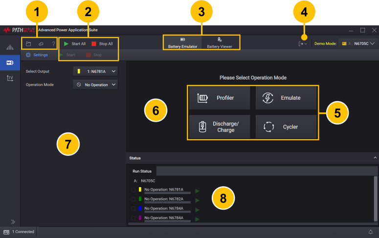Click the refresh/sync icon in toolbar
The height and width of the screenshot is (238, 379).
point(41,43)
